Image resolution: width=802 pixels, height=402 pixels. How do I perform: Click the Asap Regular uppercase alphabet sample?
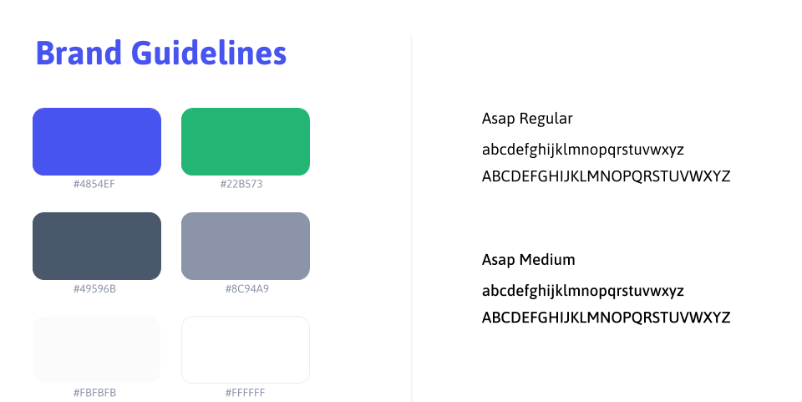tap(607, 176)
